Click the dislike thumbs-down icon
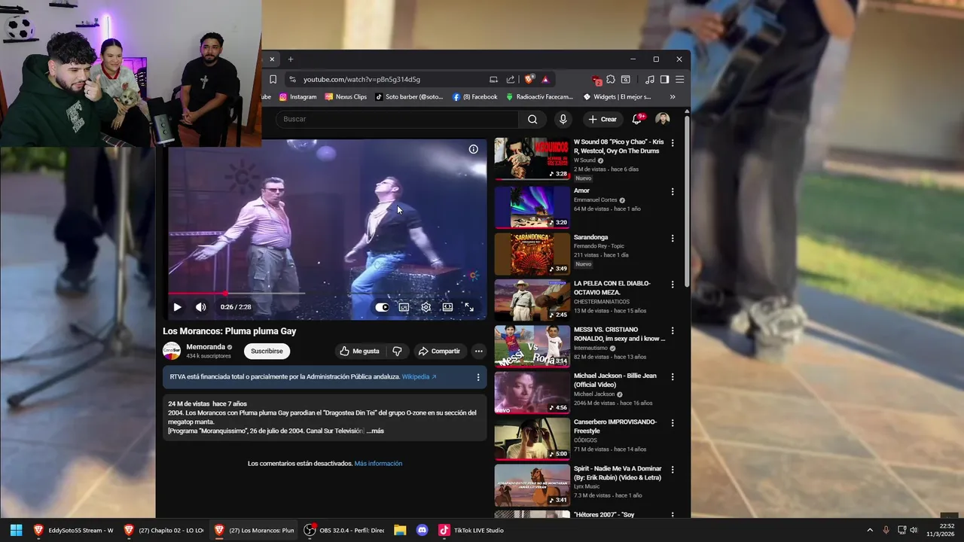964x542 pixels. [x=397, y=351]
